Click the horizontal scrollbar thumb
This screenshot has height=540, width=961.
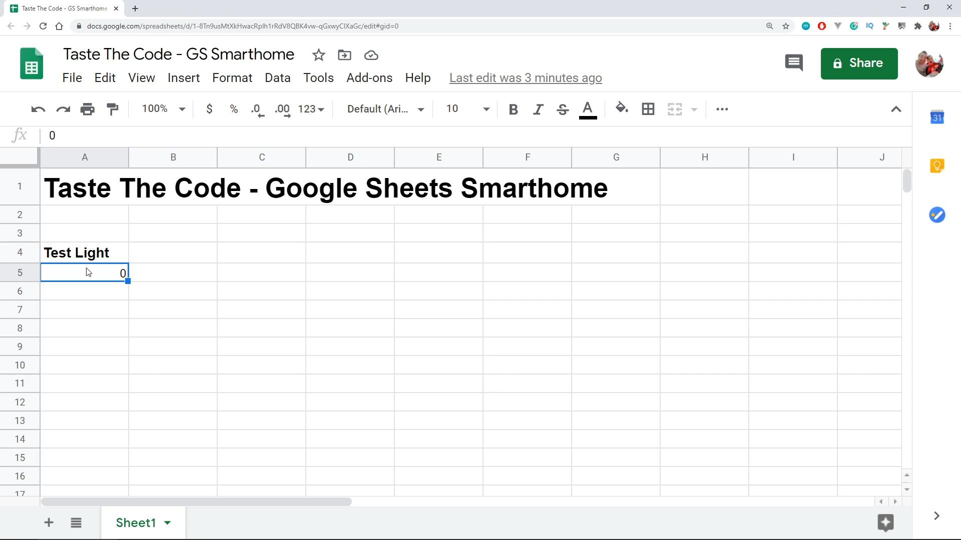[196, 501]
